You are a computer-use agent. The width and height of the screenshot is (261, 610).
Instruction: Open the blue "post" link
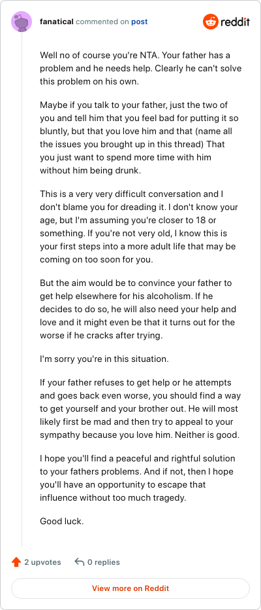pos(139,22)
